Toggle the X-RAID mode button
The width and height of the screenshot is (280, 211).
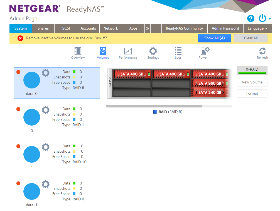pos(252,71)
